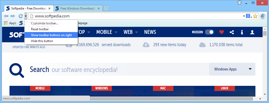
Task: Click the red heart favorites icon
Action: coord(222,32)
